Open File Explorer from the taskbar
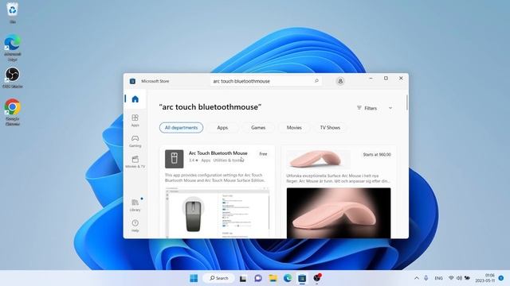This screenshot has height=286, width=510. (x=273, y=278)
